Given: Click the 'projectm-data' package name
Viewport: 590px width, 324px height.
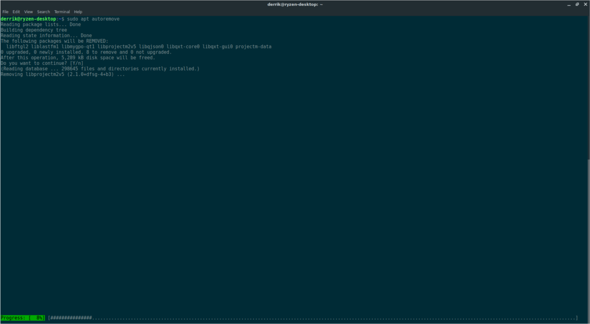Looking at the screenshot, I should click(253, 47).
